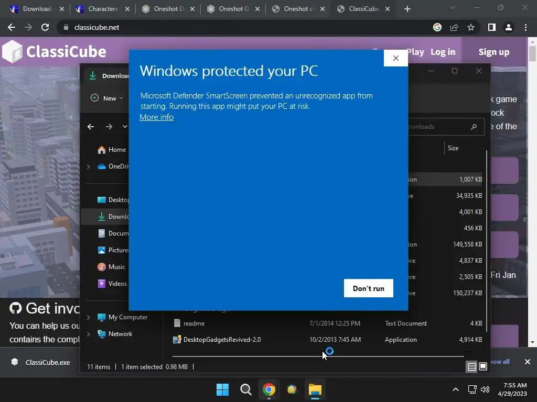Image resolution: width=537 pixels, height=402 pixels.
Task: Open the clock showing 7:55 AM
Action: pos(512,389)
